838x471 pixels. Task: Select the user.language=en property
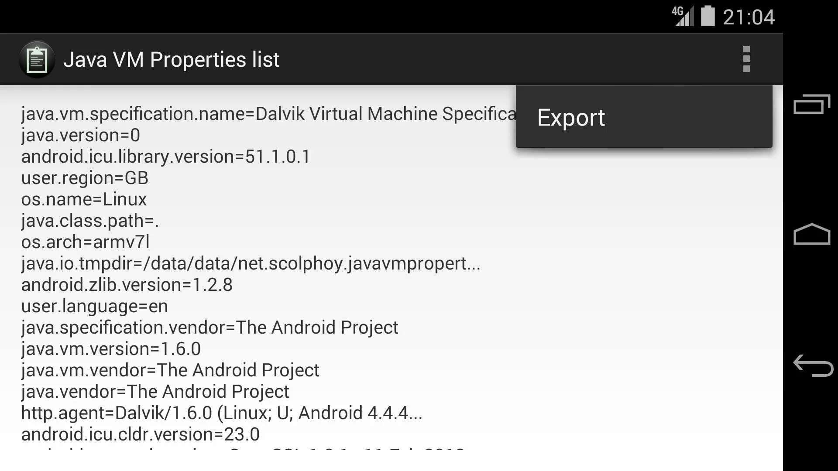95,306
